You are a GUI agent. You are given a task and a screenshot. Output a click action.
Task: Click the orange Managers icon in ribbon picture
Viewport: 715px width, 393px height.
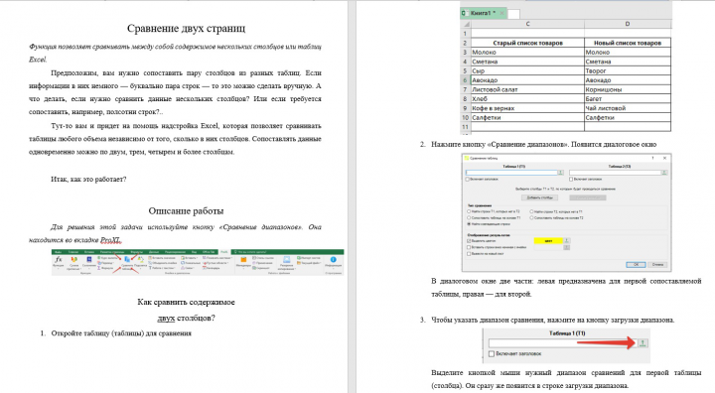pos(243,259)
